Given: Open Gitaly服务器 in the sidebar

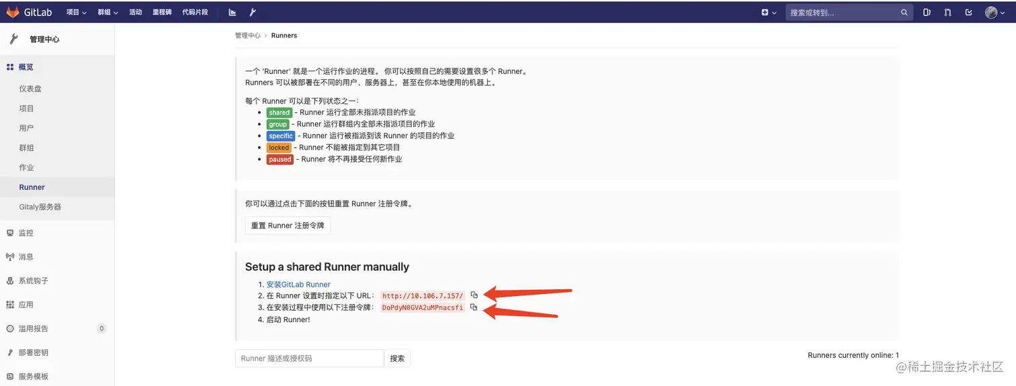Looking at the screenshot, I should click(40, 207).
